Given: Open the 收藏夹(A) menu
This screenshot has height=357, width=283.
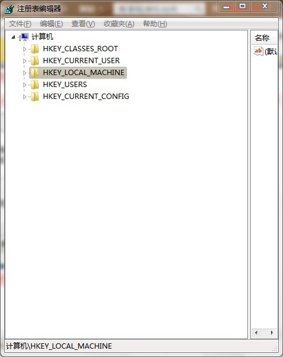Looking at the screenshot, I should click(119, 24).
